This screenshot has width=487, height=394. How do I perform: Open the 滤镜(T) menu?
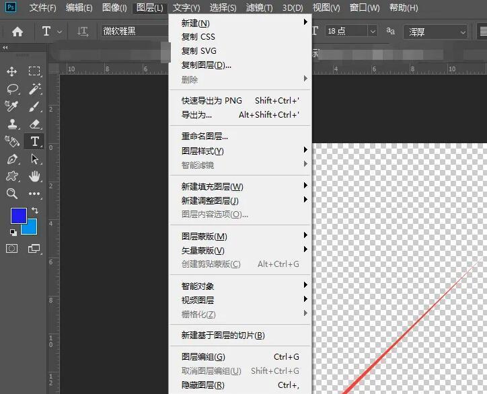point(260,7)
